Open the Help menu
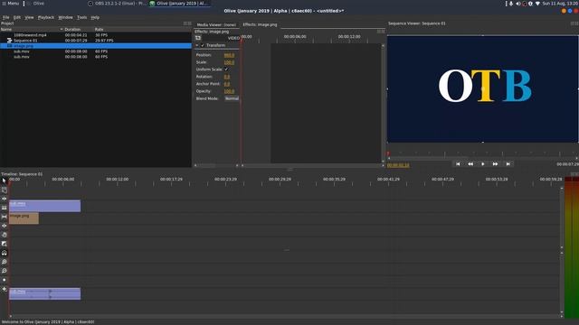The width and height of the screenshot is (579, 325). tap(95, 17)
